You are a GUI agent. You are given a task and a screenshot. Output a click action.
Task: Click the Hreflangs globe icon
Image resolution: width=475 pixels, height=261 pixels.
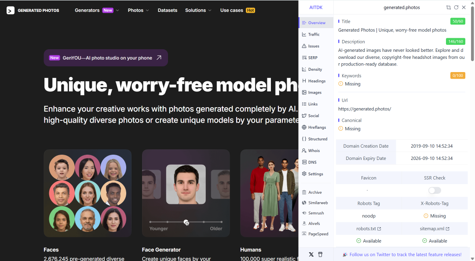point(304,127)
